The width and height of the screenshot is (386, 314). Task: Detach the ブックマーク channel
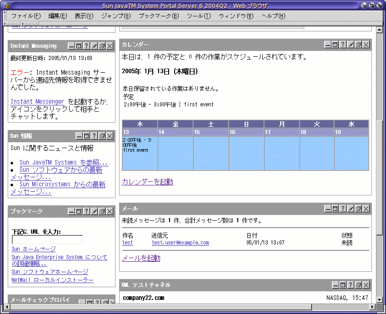102,211
